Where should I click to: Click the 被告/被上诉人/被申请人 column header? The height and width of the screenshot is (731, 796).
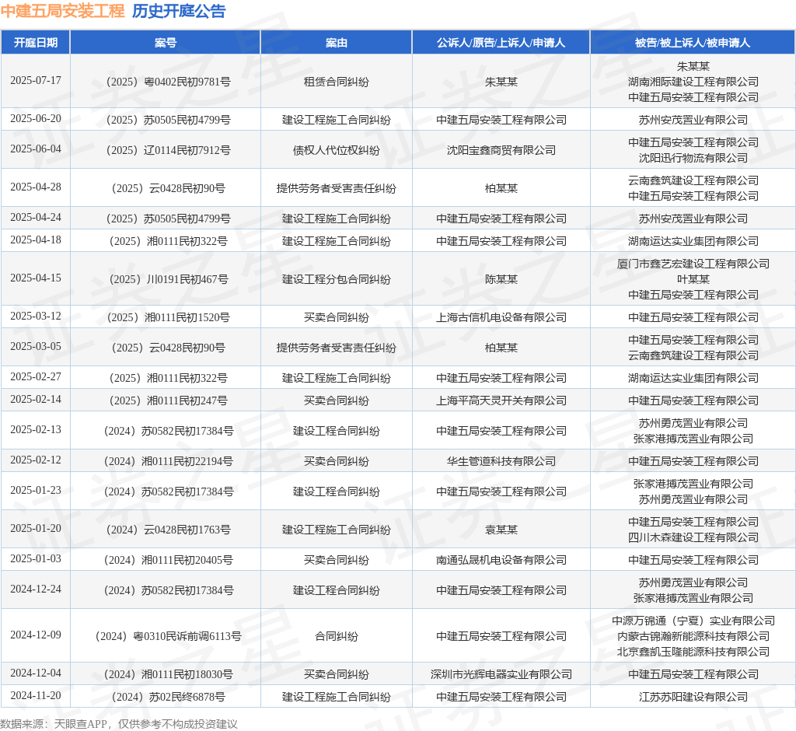tap(693, 43)
